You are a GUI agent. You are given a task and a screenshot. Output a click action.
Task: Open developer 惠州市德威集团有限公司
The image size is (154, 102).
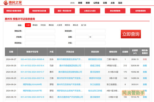70,66
